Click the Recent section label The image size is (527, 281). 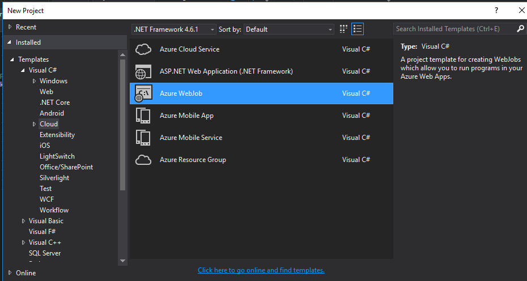[26, 27]
